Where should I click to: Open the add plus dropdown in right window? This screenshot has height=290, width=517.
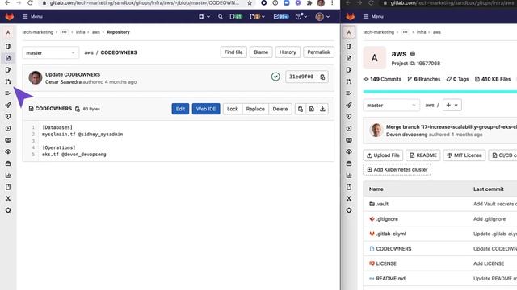[x=452, y=106]
